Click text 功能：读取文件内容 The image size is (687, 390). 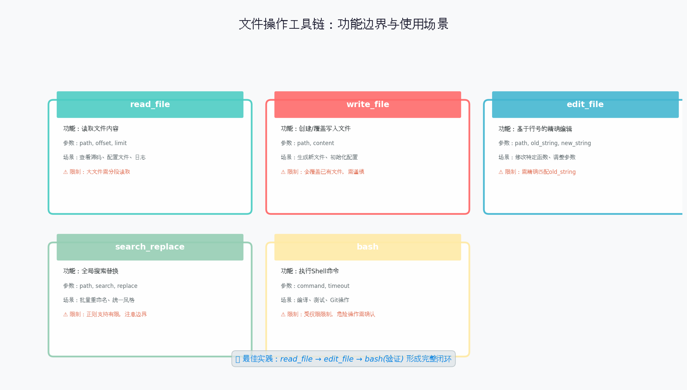click(x=91, y=129)
